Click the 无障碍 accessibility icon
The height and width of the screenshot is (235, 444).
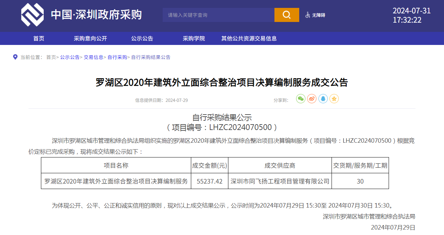pos(308,15)
